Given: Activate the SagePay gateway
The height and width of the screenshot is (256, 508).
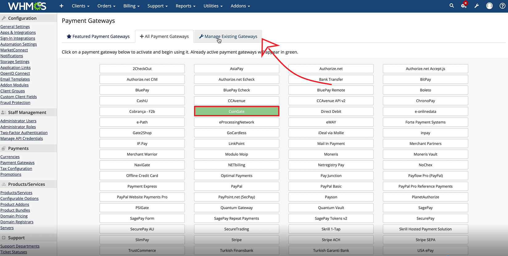Looking at the screenshot, I should click(425, 208).
